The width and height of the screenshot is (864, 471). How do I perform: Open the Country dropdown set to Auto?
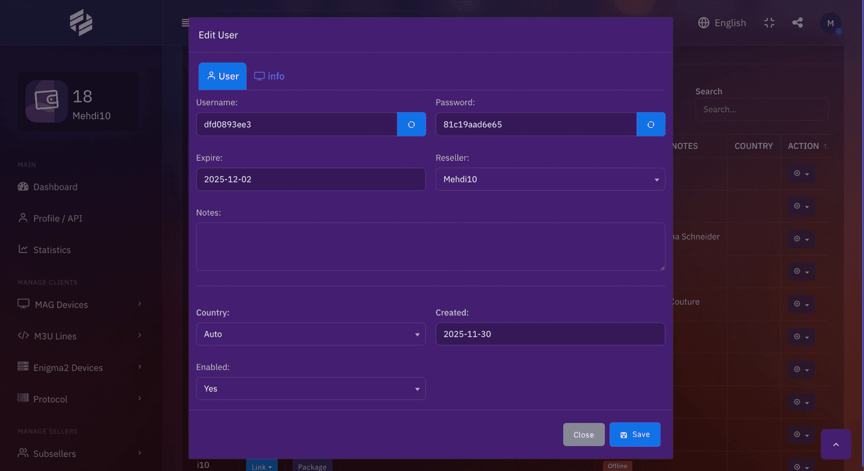pos(311,334)
